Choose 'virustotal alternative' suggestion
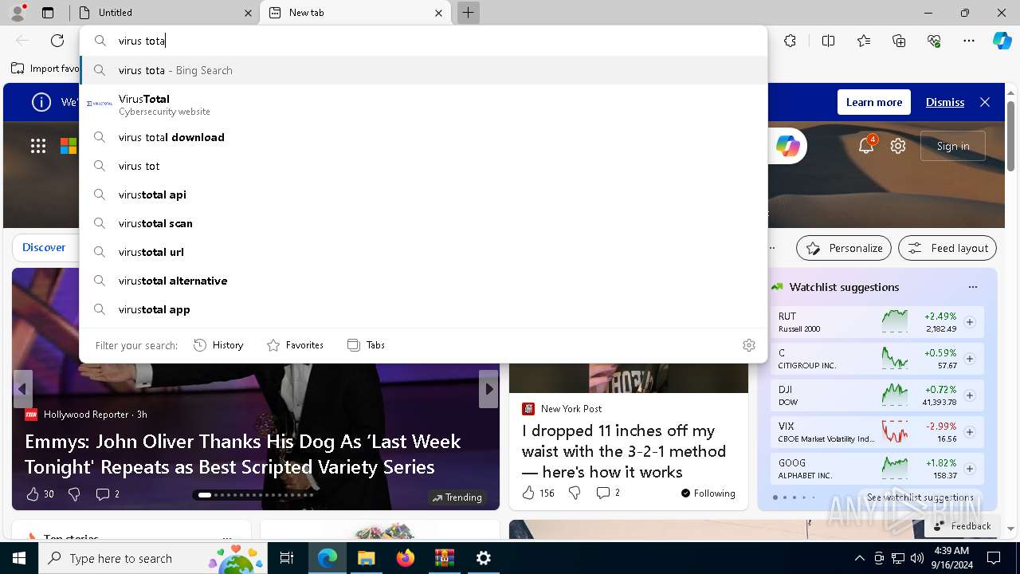The image size is (1020, 574). tap(423, 281)
